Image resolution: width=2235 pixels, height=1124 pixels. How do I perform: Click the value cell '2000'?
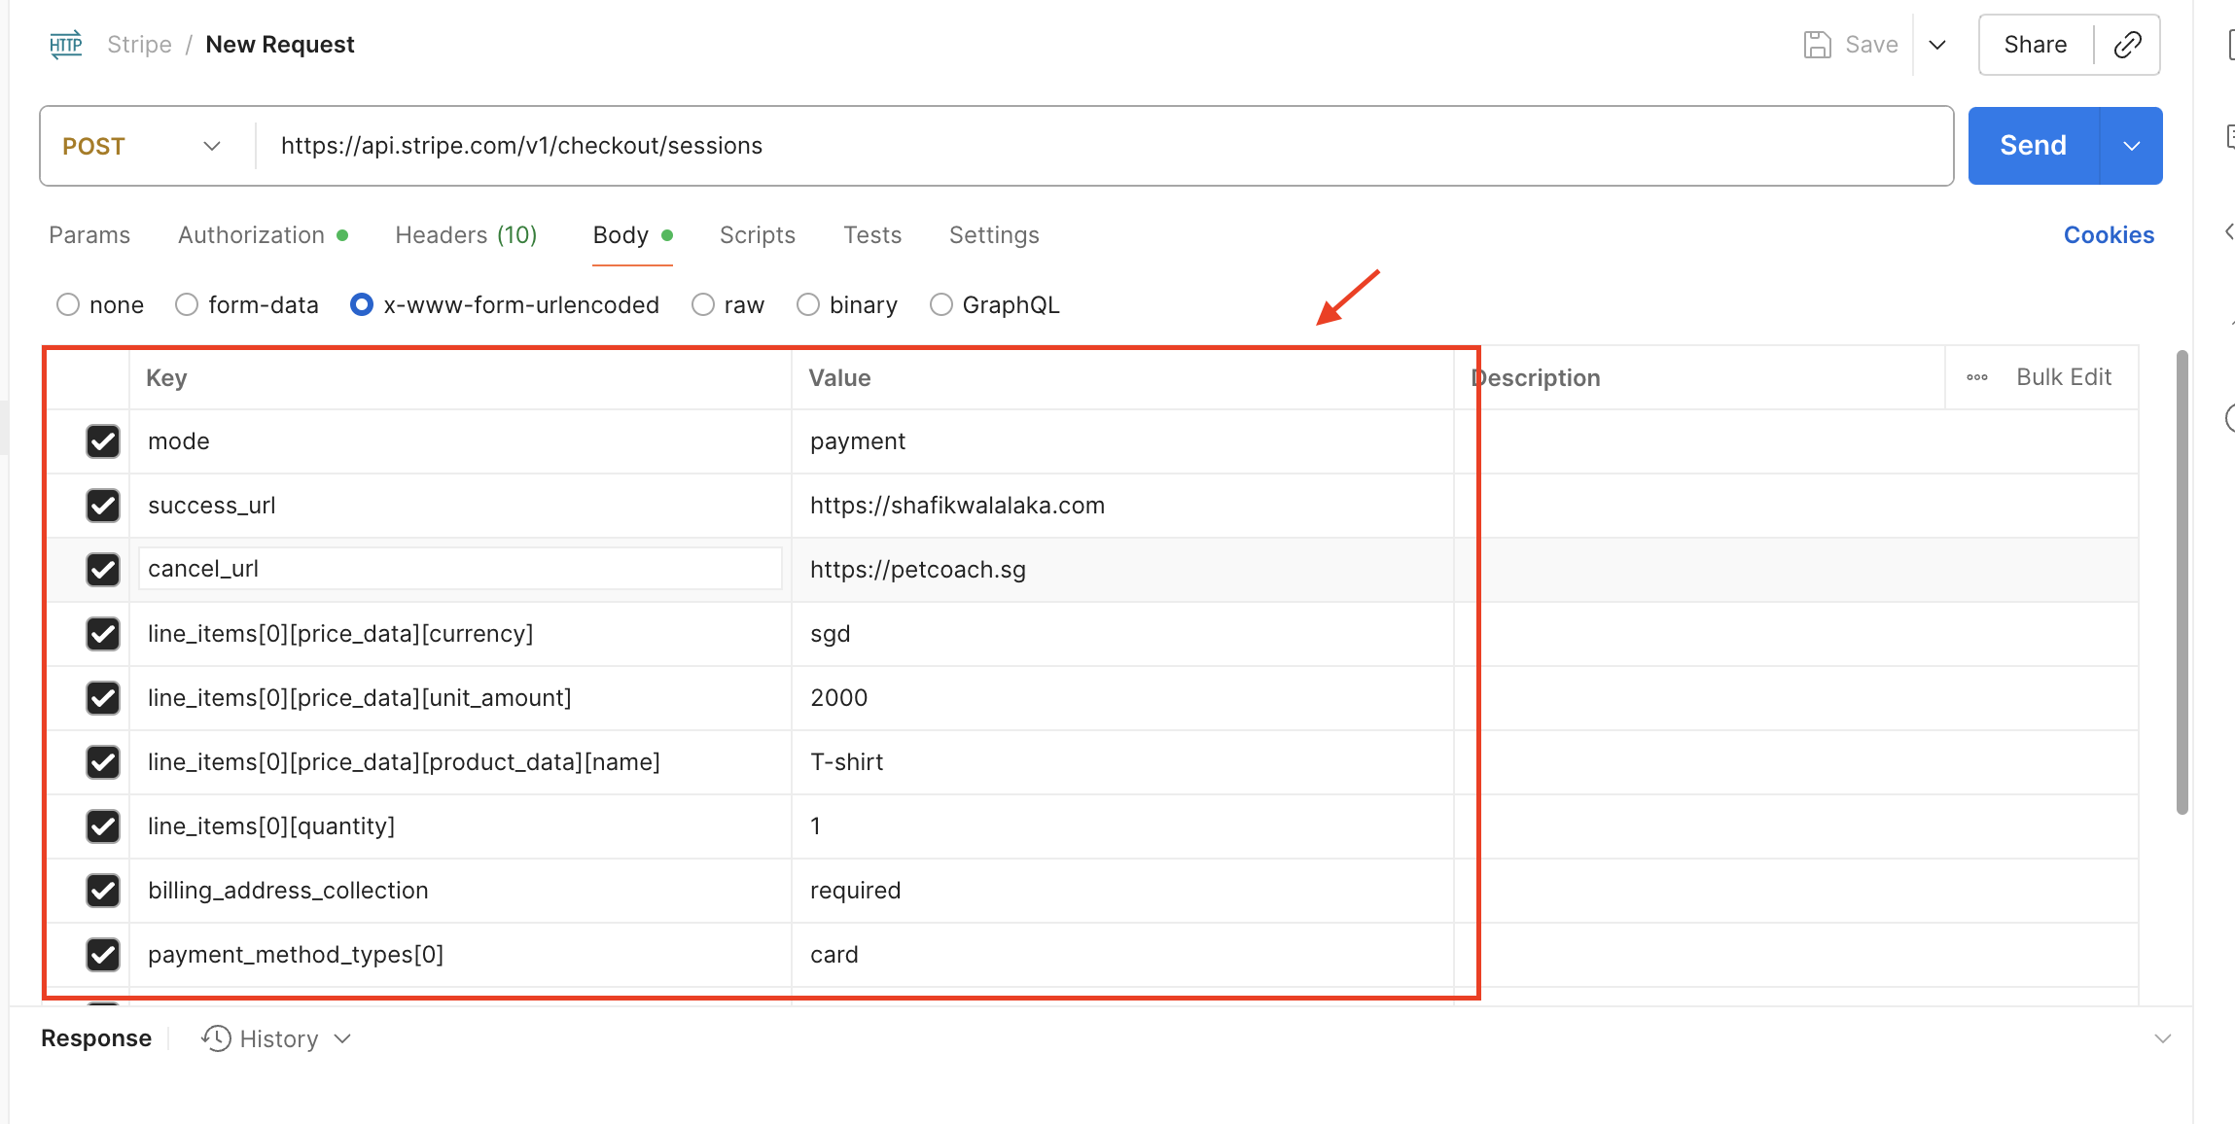1122,698
